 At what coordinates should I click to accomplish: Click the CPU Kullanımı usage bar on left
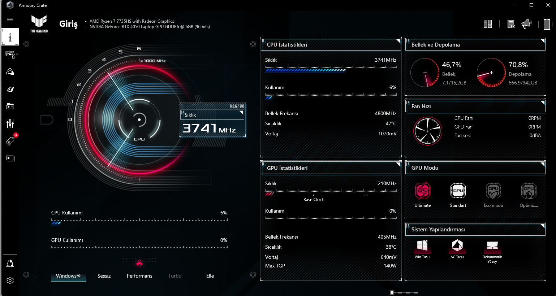139,221
